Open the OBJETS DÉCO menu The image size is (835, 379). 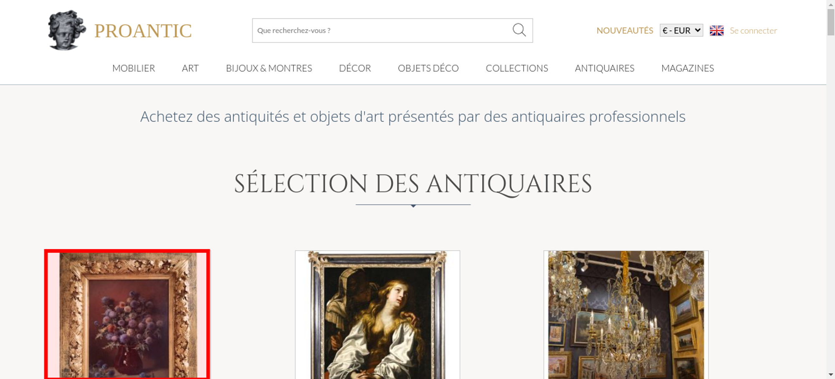(428, 68)
